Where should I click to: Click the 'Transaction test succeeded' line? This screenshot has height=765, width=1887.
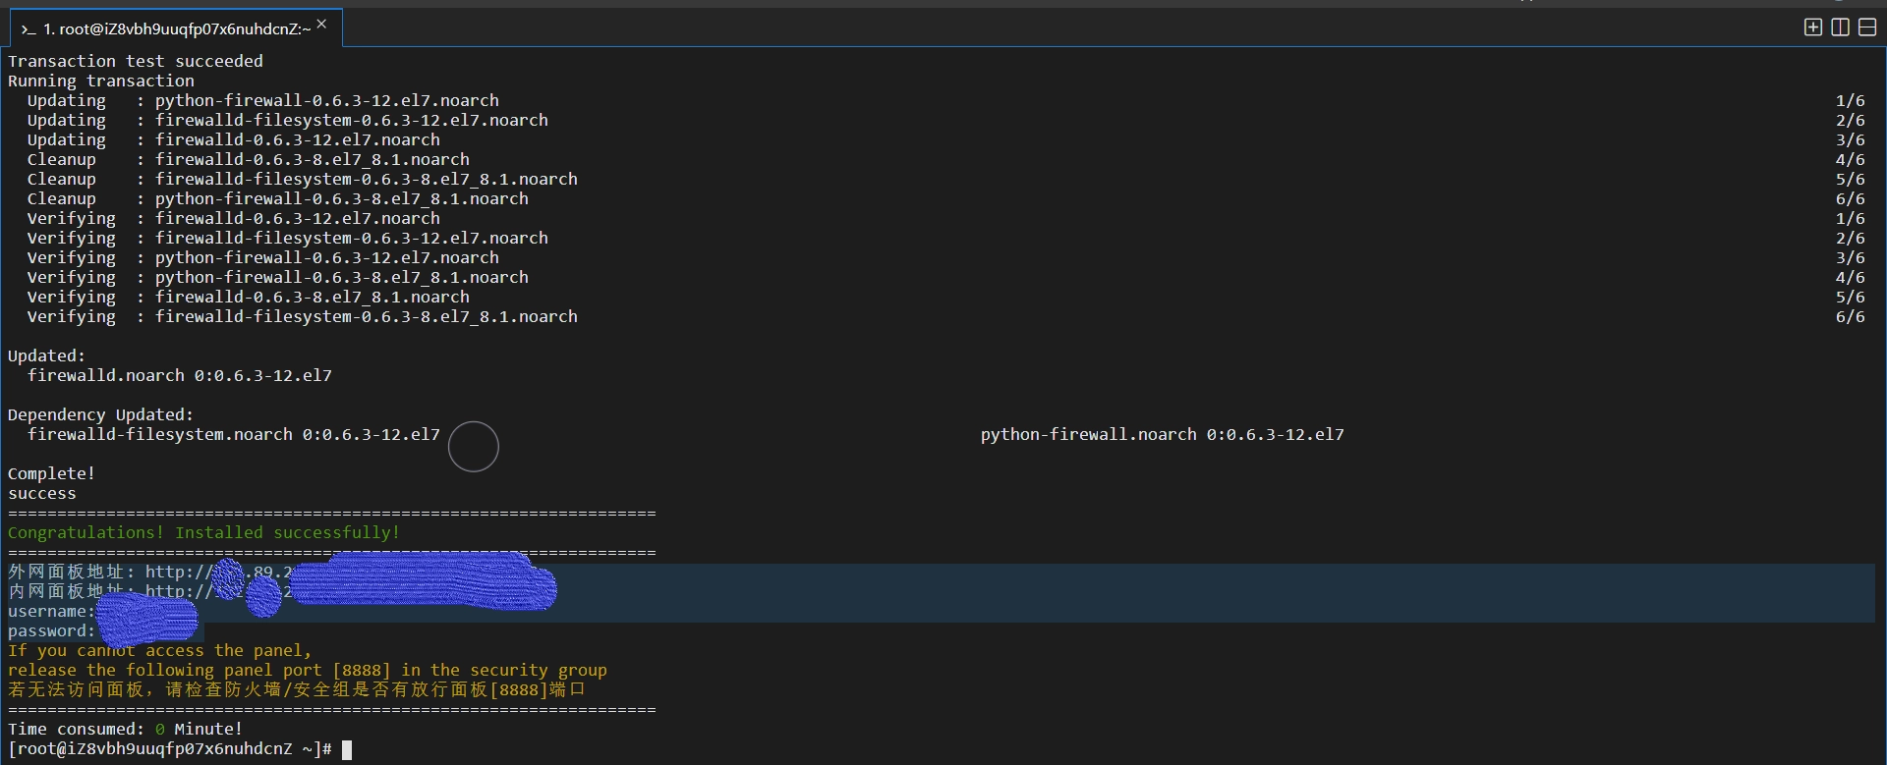(x=136, y=61)
